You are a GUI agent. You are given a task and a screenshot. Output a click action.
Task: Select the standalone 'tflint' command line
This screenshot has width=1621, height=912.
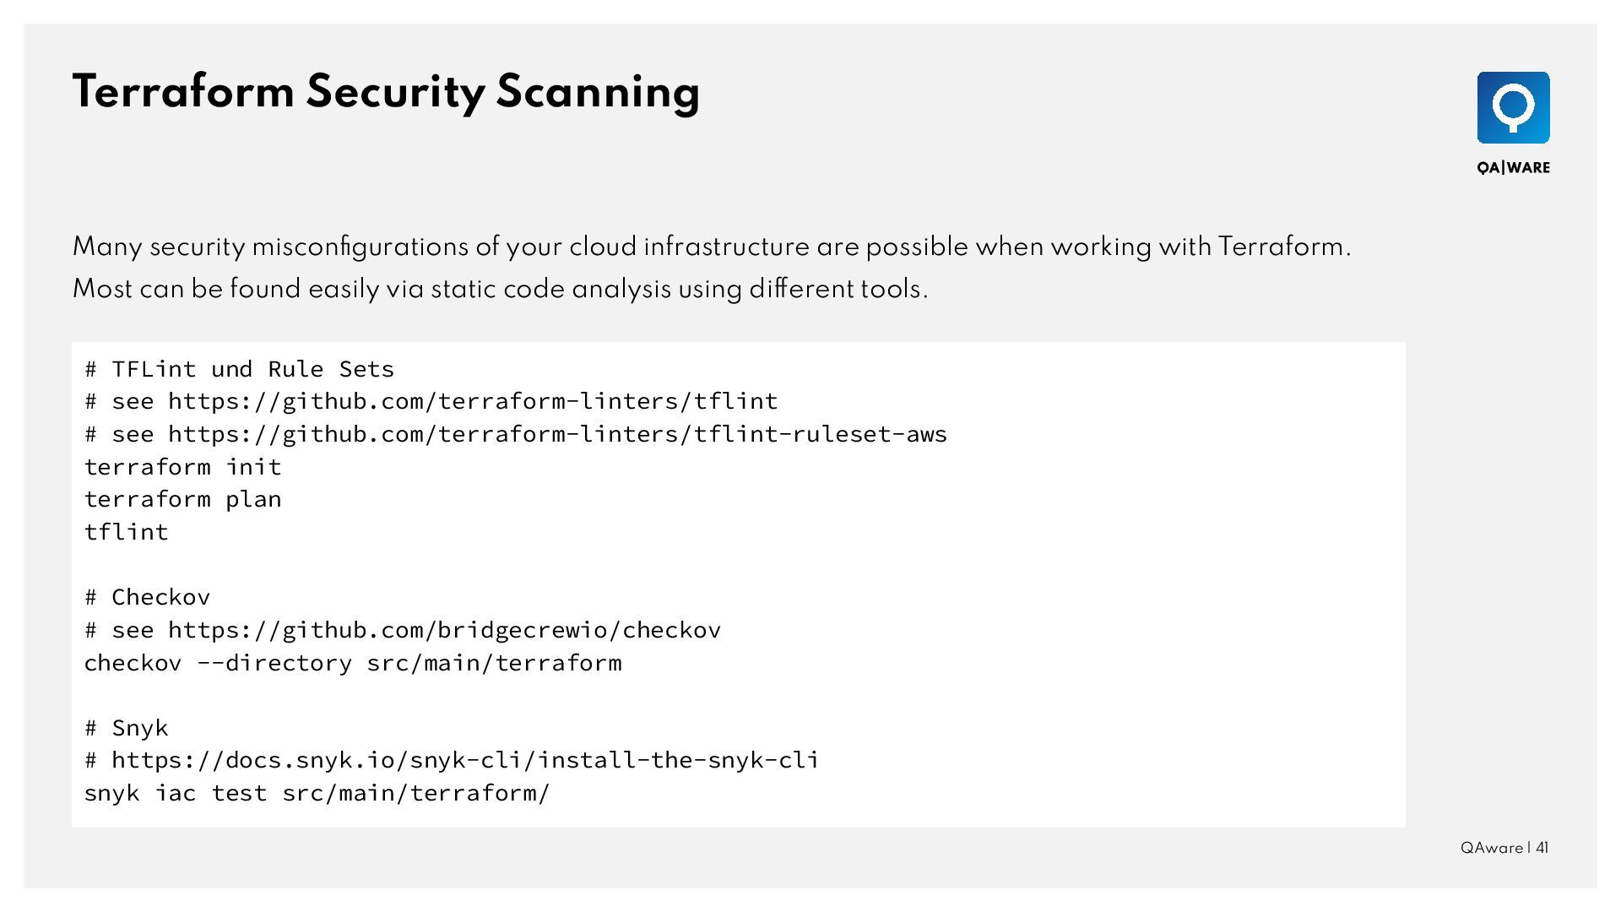126,532
